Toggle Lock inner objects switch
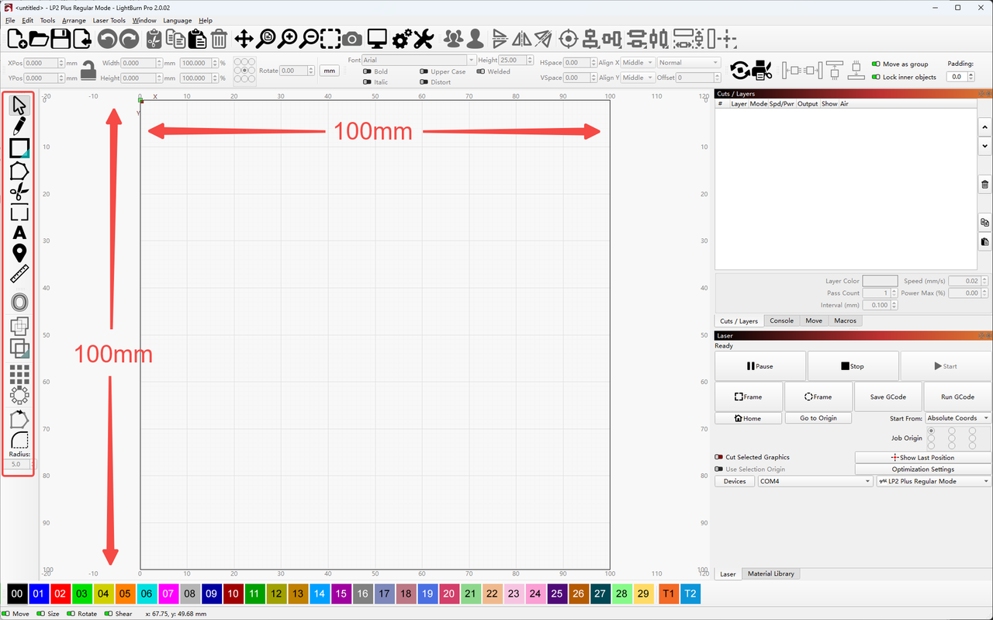 coord(876,77)
